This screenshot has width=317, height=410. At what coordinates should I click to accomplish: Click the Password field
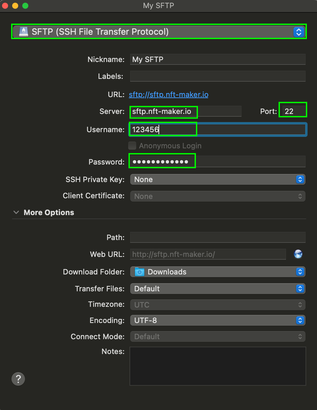(218, 162)
